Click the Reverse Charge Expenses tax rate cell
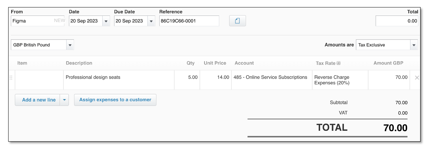Viewport: 427px width, 147px height. 340,80
